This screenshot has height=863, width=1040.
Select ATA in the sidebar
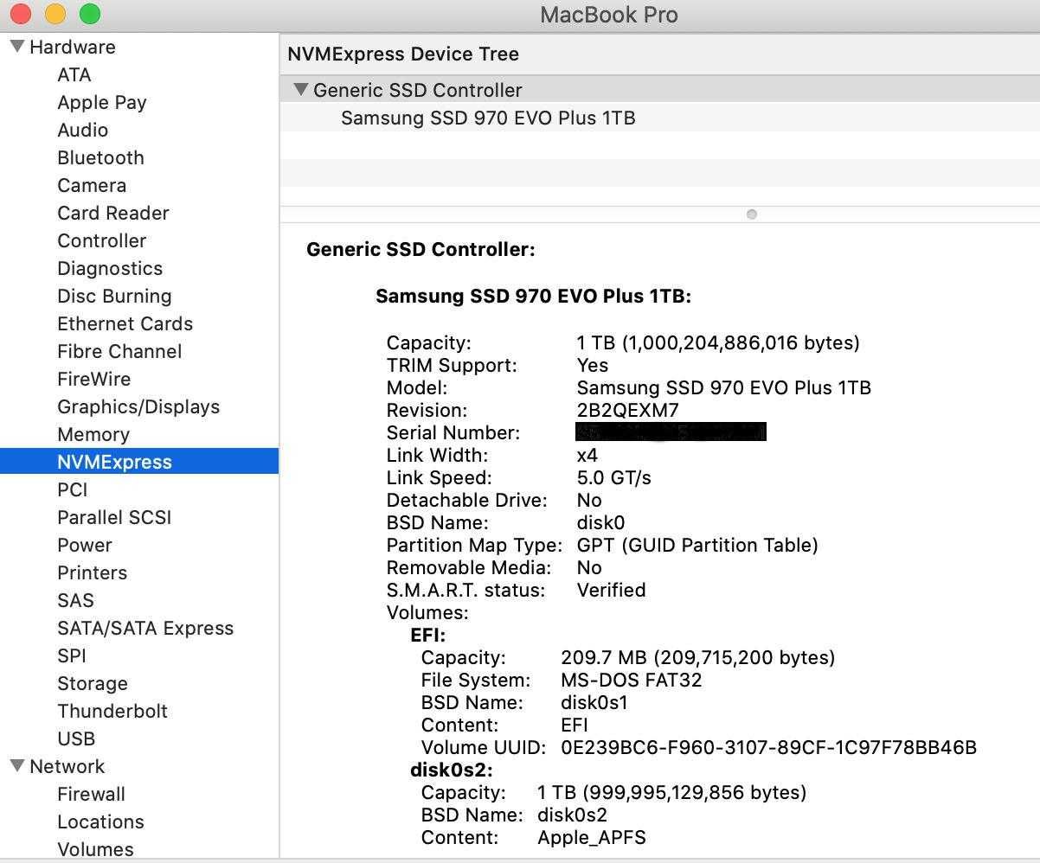[74, 74]
